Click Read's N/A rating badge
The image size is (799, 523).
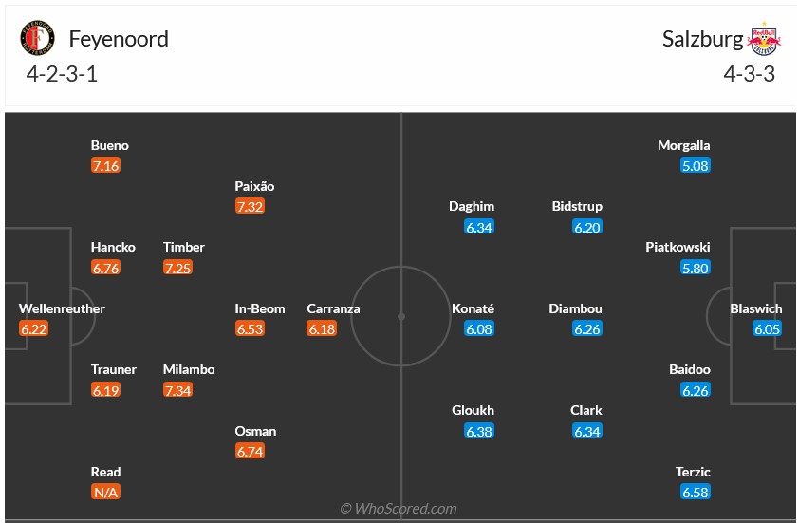click(105, 492)
